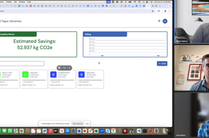Select the testnel2 library name
The height and width of the screenshot is (138, 209).
pos(34,73)
